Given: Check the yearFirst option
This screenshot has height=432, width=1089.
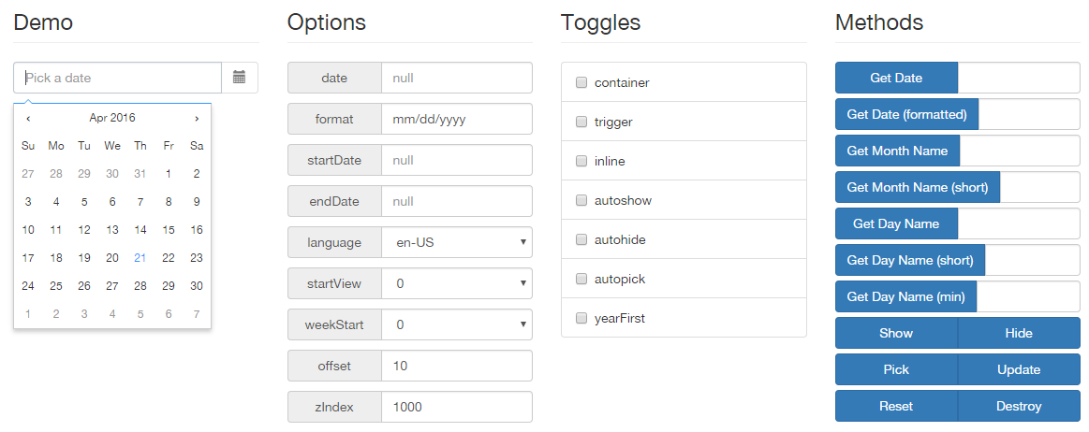Looking at the screenshot, I should pyautogui.click(x=581, y=318).
